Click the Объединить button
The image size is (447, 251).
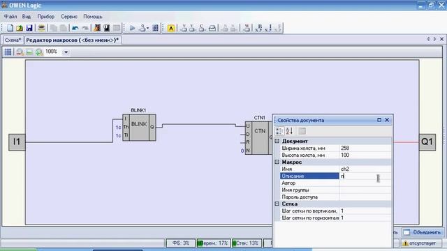pos(423,232)
